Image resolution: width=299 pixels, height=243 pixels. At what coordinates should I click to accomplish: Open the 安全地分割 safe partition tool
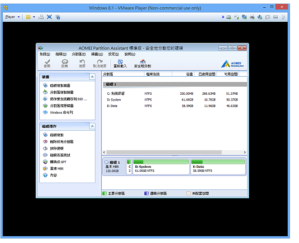click(x=142, y=63)
